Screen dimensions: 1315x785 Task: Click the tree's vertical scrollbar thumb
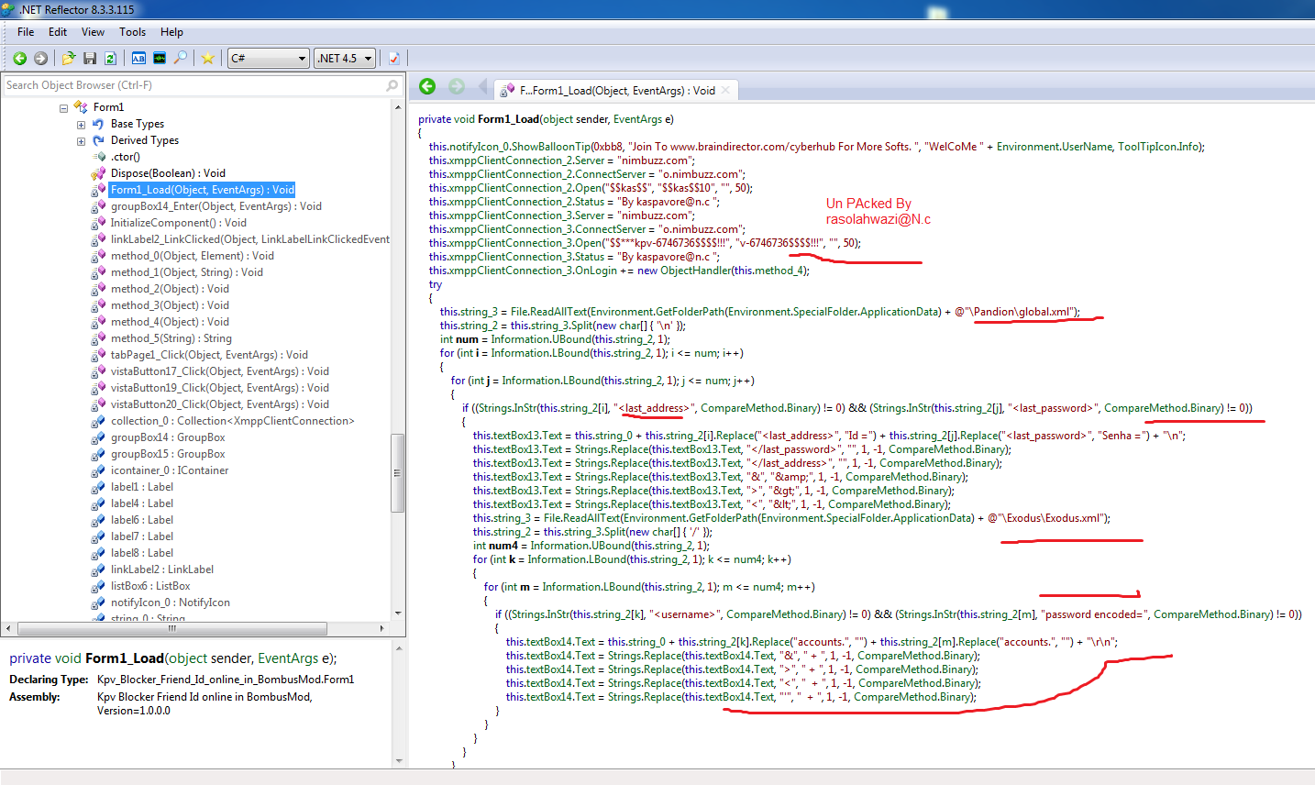pos(397,472)
